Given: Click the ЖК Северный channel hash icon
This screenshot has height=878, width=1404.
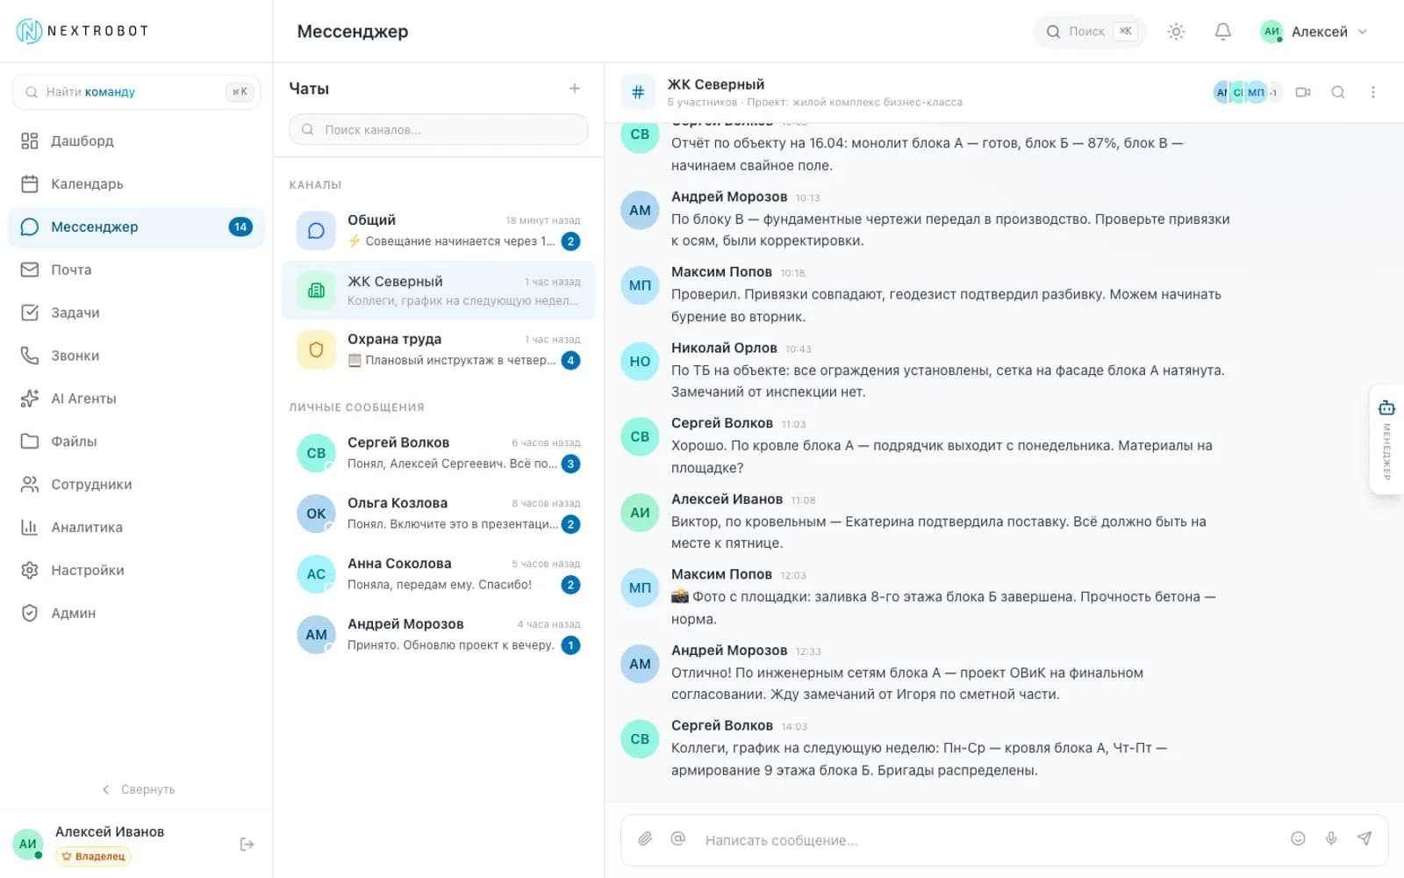Looking at the screenshot, I should coord(638,92).
